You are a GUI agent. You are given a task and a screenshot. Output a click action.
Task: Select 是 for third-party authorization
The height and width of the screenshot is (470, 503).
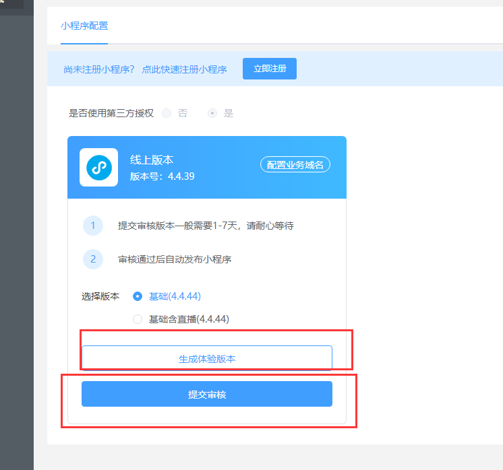pos(212,113)
